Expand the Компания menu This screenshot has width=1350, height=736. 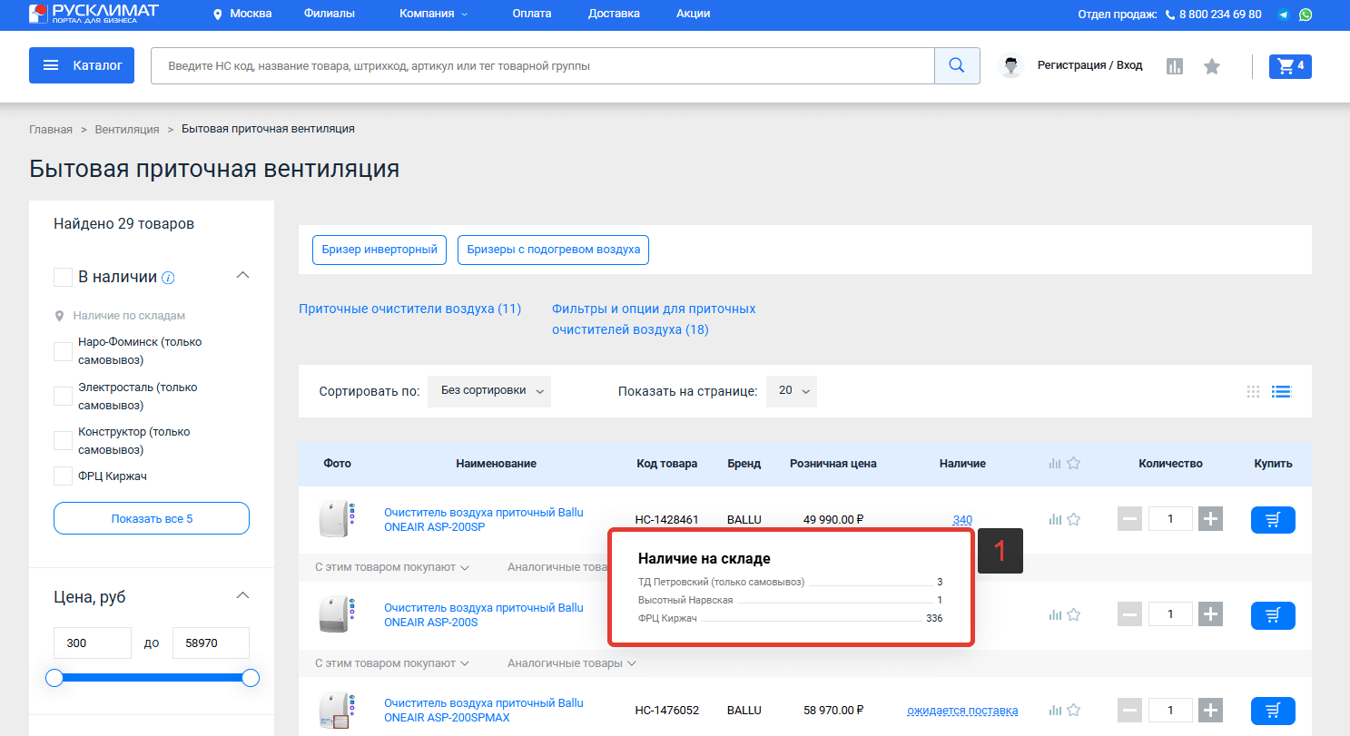433,14
